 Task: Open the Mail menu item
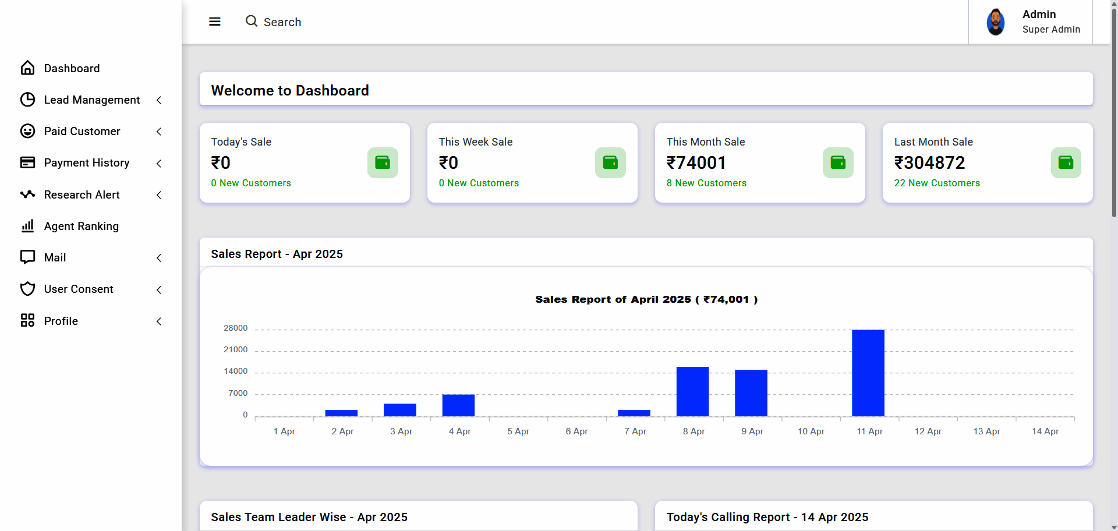55,257
